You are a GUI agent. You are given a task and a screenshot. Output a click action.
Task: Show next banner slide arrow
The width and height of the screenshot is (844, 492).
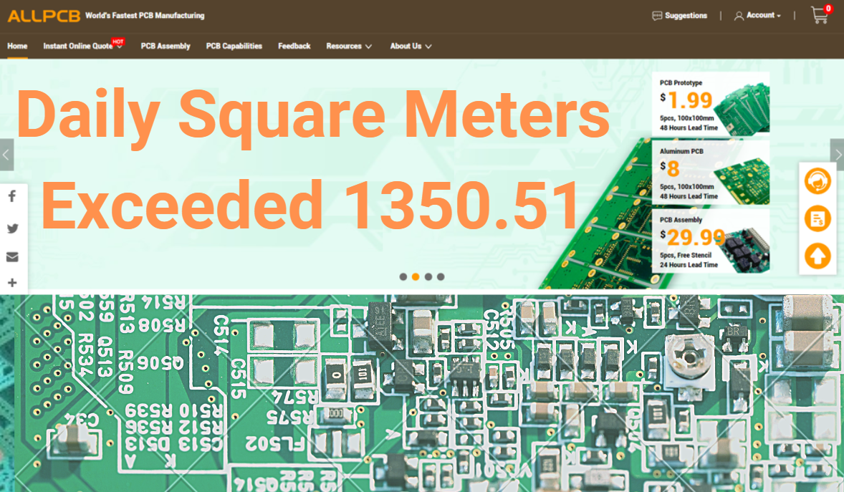(838, 155)
